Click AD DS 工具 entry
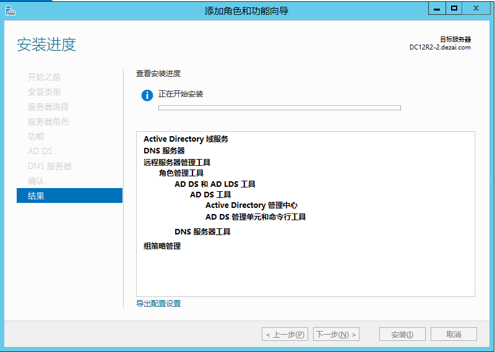 coord(210,195)
